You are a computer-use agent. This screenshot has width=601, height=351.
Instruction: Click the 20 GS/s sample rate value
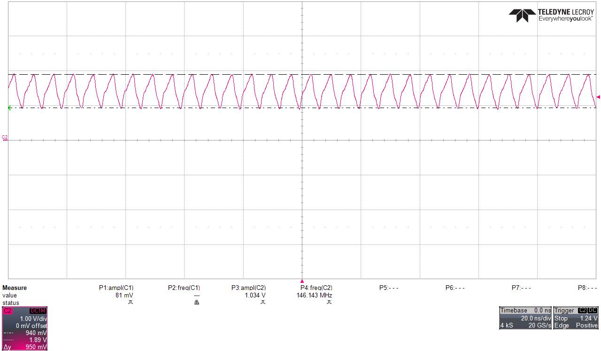(539, 325)
